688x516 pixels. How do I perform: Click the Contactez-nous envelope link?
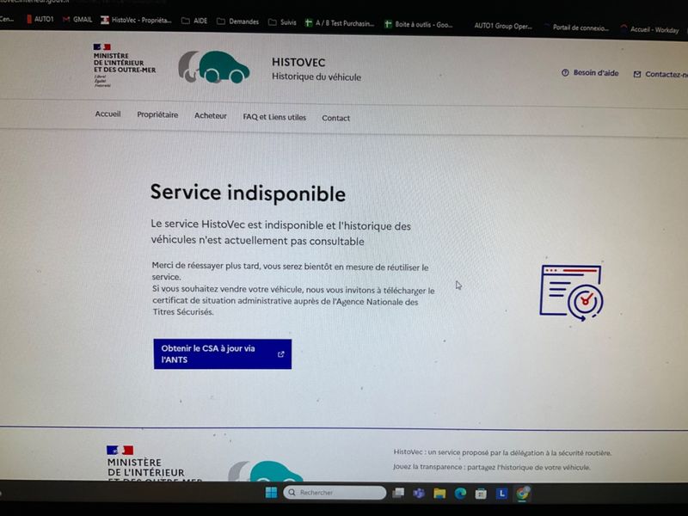[660, 74]
